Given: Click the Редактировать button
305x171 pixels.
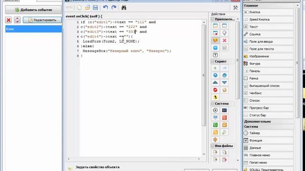Looking at the screenshot, I should click(42, 20).
